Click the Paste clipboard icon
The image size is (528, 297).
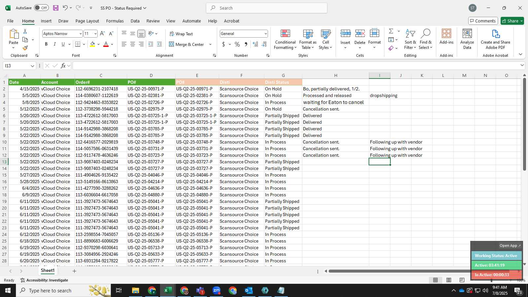click(14, 34)
